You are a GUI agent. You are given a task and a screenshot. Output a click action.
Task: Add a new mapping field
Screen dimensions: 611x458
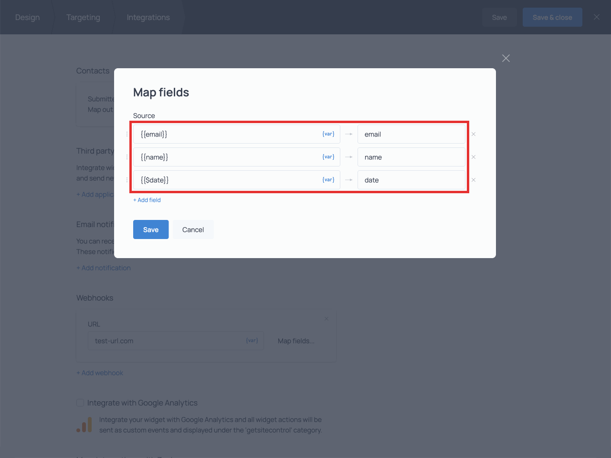(147, 200)
